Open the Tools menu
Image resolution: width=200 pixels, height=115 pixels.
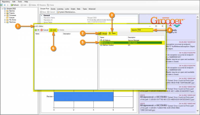click(x=20, y=2)
